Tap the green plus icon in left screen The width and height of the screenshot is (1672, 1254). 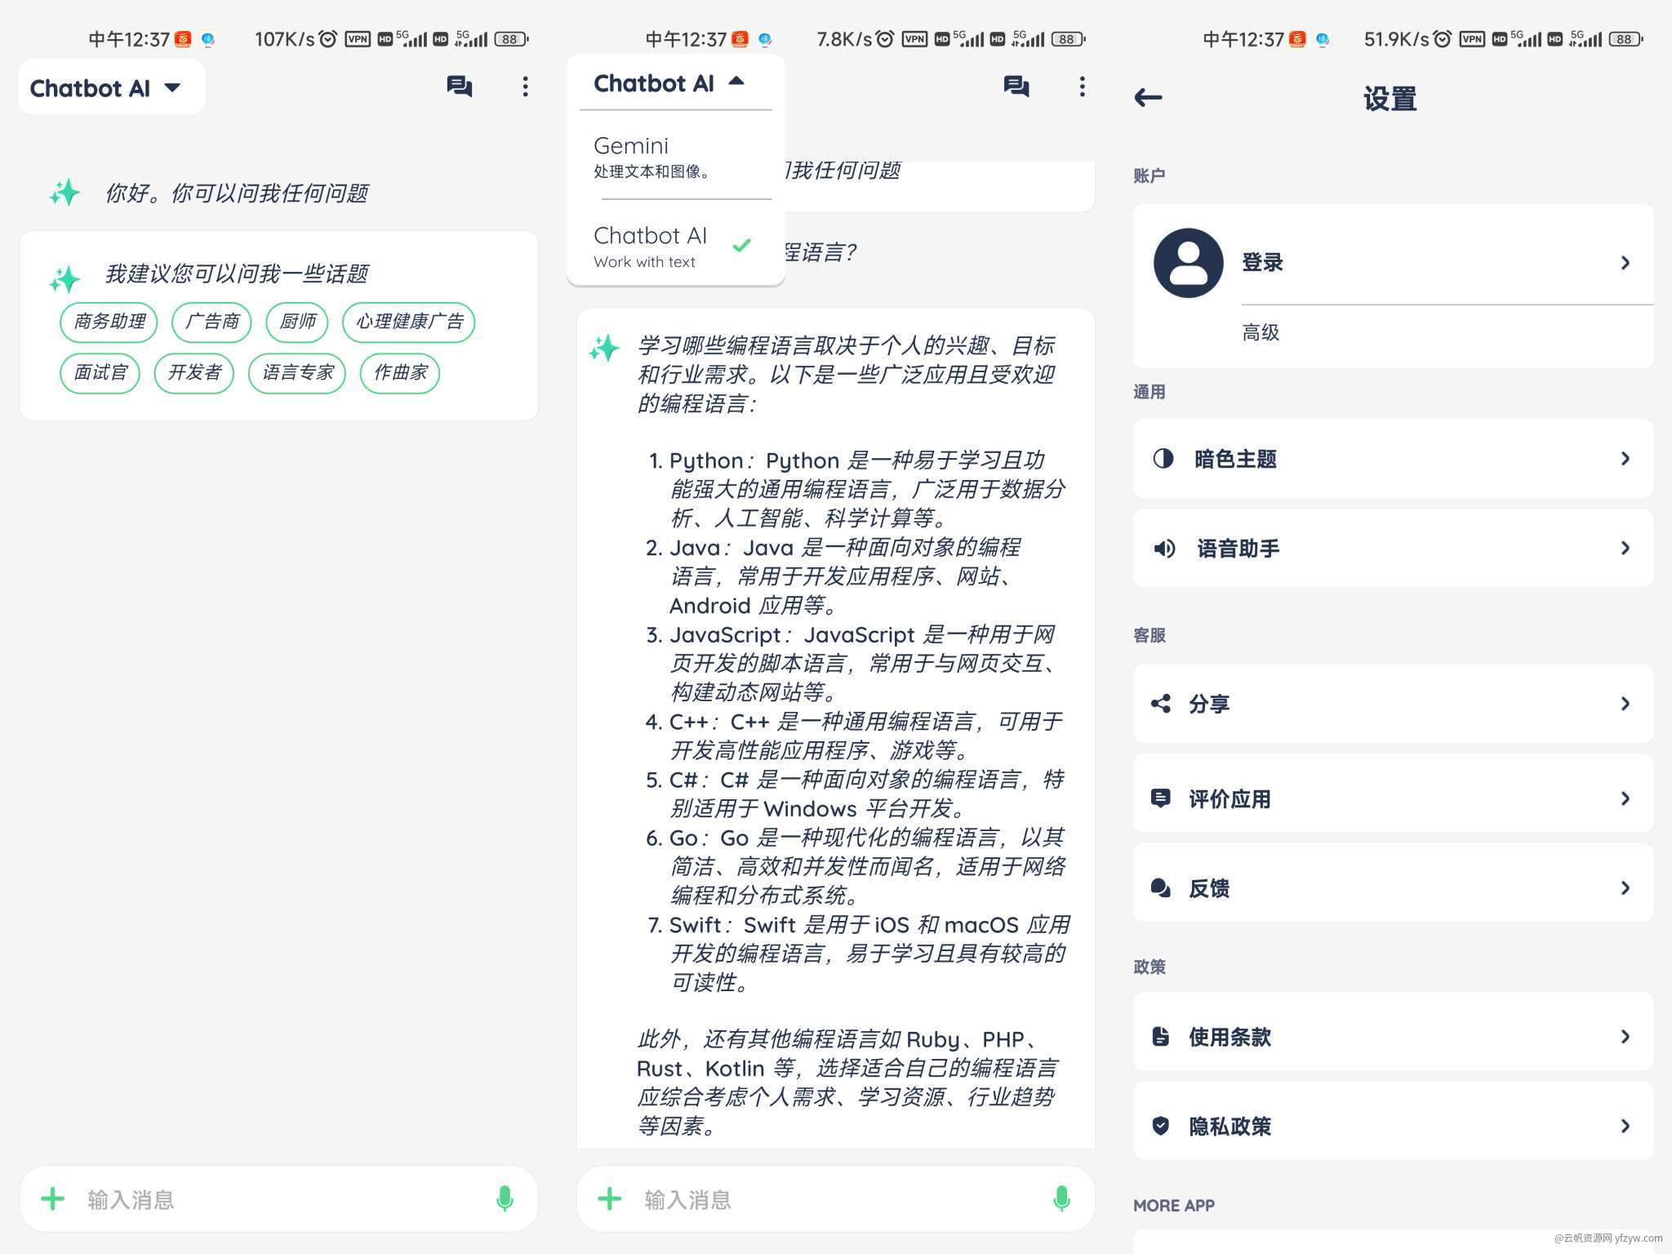pyautogui.click(x=53, y=1198)
